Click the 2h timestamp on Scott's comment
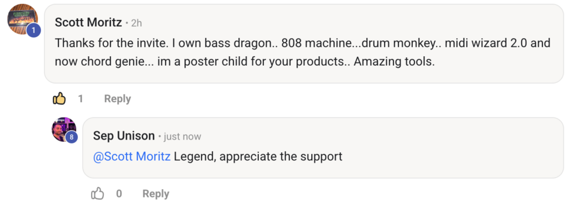569x203 pixels. click(x=137, y=23)
